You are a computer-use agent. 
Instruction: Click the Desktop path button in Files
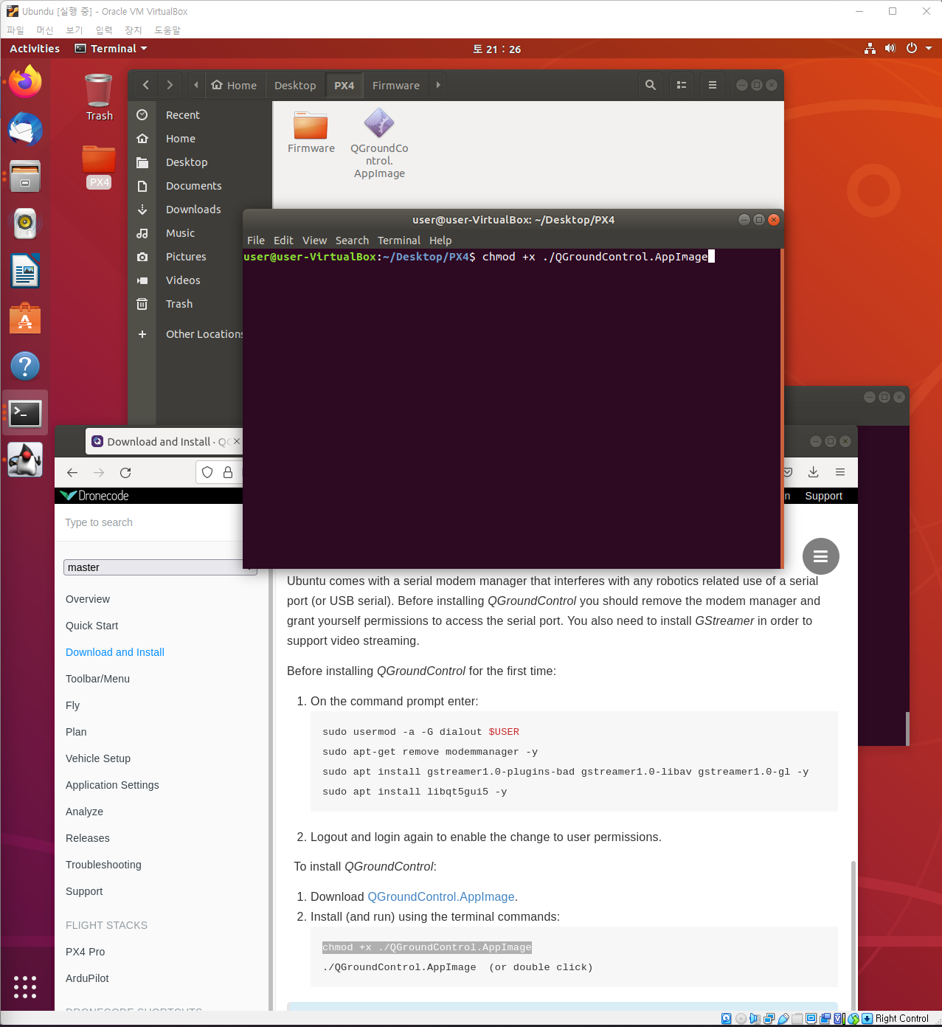tap(295, 85)
